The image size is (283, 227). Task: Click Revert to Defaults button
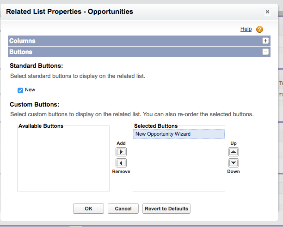[166, 209]
